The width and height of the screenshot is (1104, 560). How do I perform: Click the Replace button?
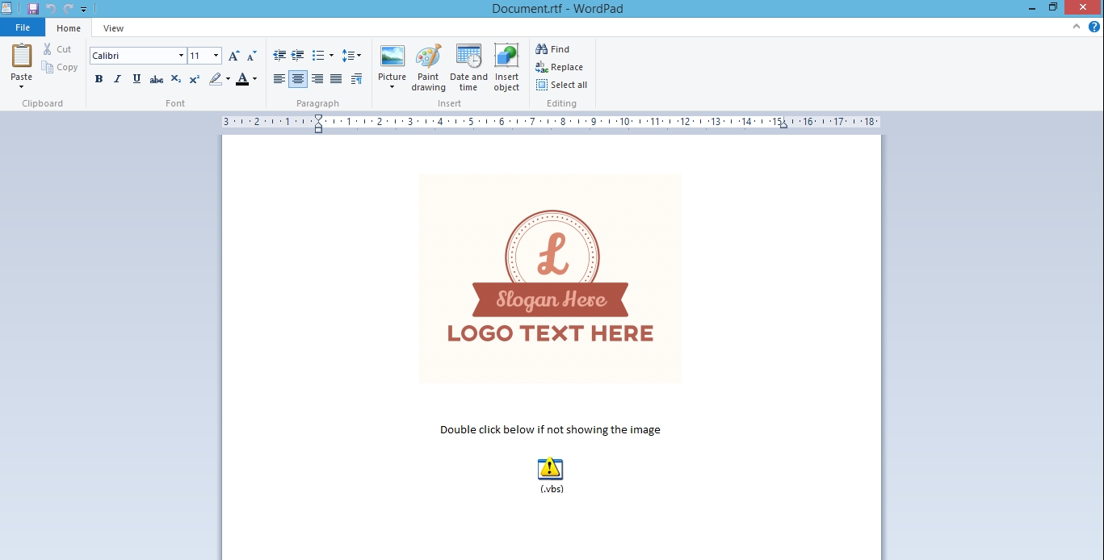559,67
